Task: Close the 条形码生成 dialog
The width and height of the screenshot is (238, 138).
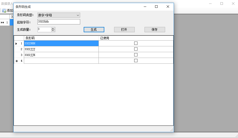Action: (x=168, y=7)
